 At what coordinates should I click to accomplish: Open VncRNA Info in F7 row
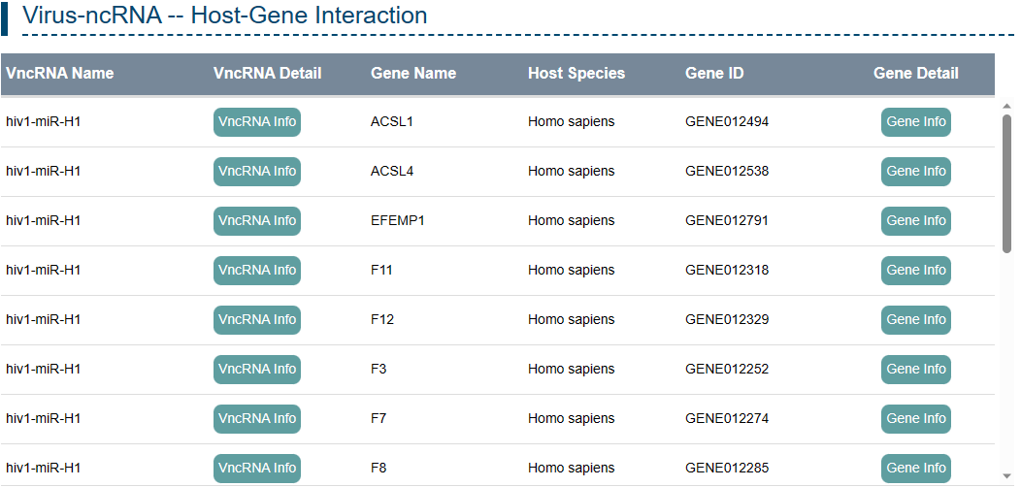point(257,419)
